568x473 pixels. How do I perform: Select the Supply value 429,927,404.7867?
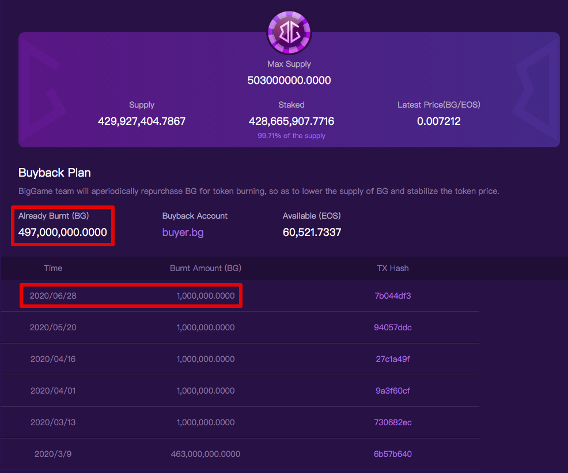142,121
